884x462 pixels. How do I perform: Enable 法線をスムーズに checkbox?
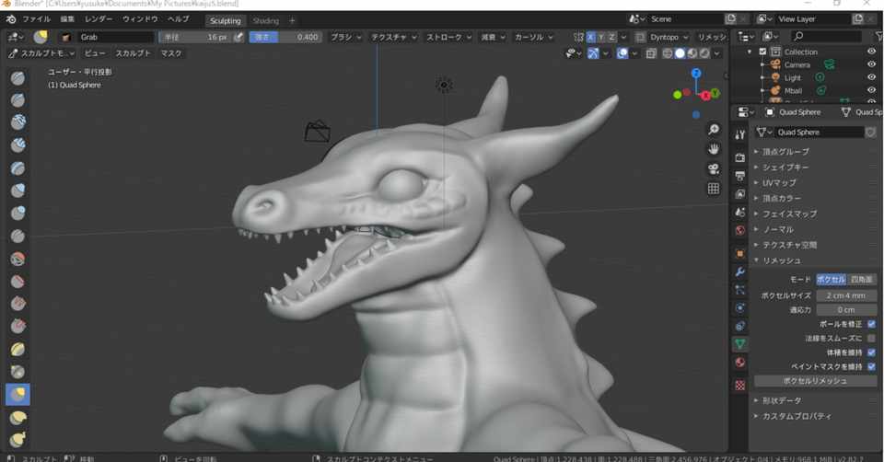pos(872,338)
